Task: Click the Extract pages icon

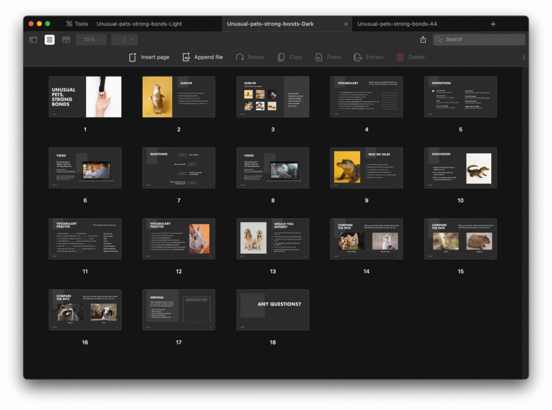Action: tap(357, 57)
